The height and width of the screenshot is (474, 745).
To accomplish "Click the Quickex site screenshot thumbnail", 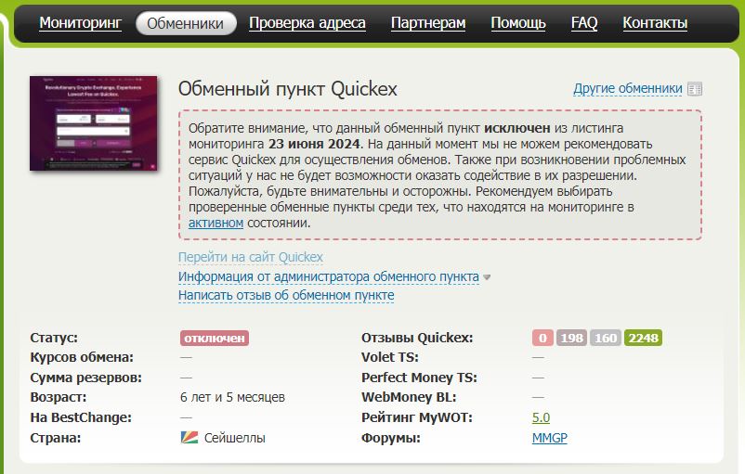I will tap(93, 122).
